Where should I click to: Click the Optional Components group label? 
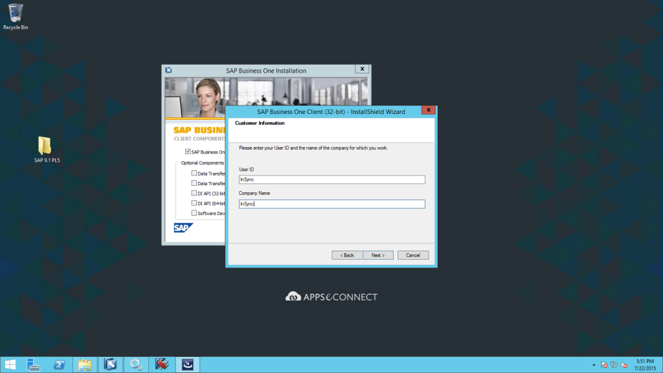pos(203,163)
